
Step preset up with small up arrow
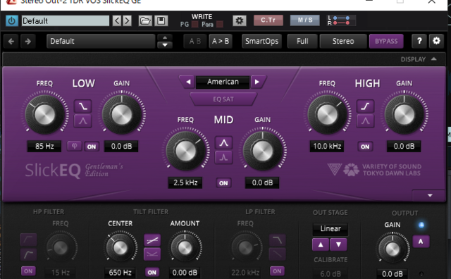click(165, 37)
